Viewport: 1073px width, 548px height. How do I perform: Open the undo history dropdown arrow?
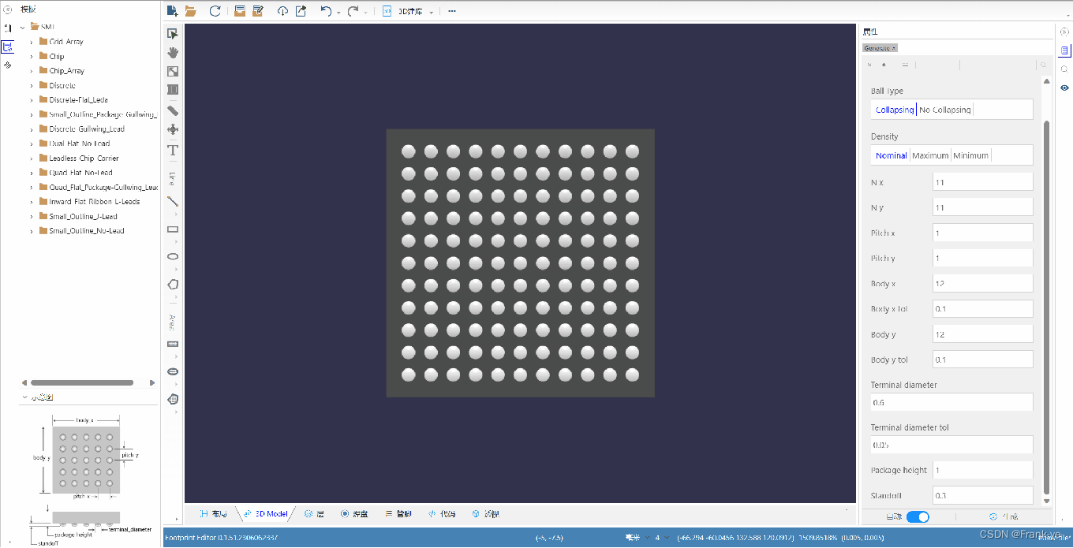pyautogui.click(x=338, y=12)
